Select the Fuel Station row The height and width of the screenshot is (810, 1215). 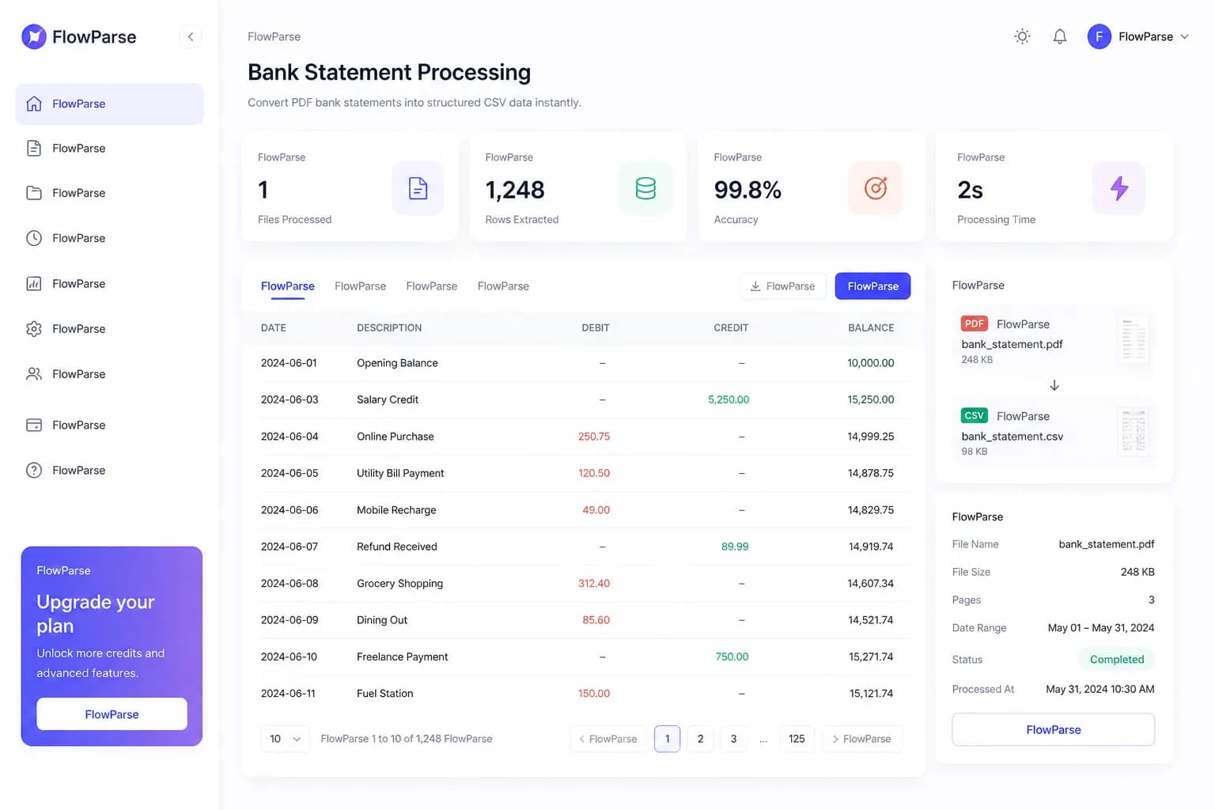[x=584, y=694]
